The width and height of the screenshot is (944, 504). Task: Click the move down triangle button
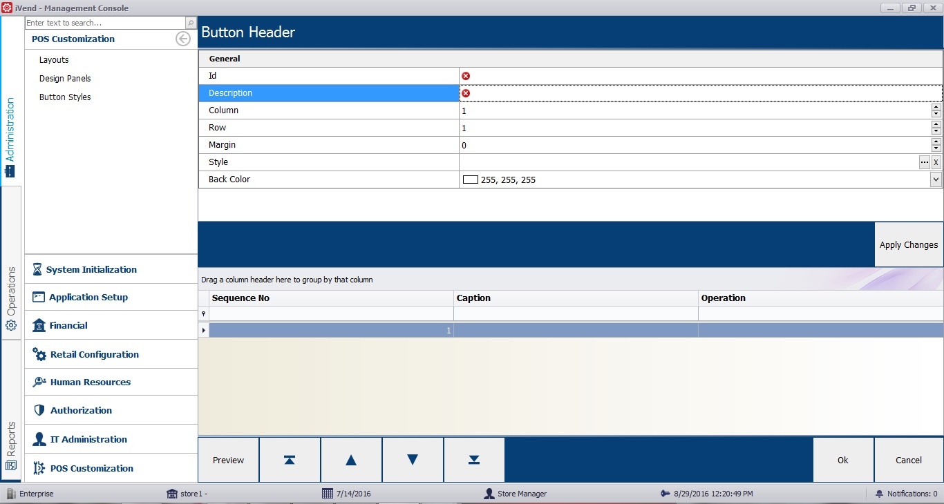413,460
